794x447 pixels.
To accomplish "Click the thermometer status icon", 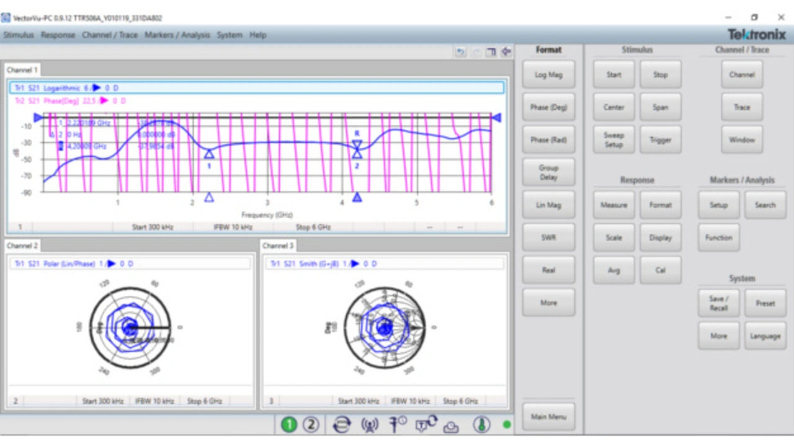I will (481, 425).
